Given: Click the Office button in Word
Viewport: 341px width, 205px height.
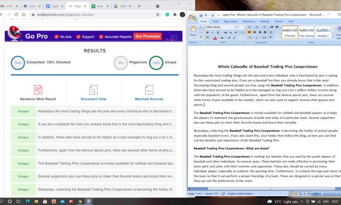Looking at the screenshot, I should 192,18.
